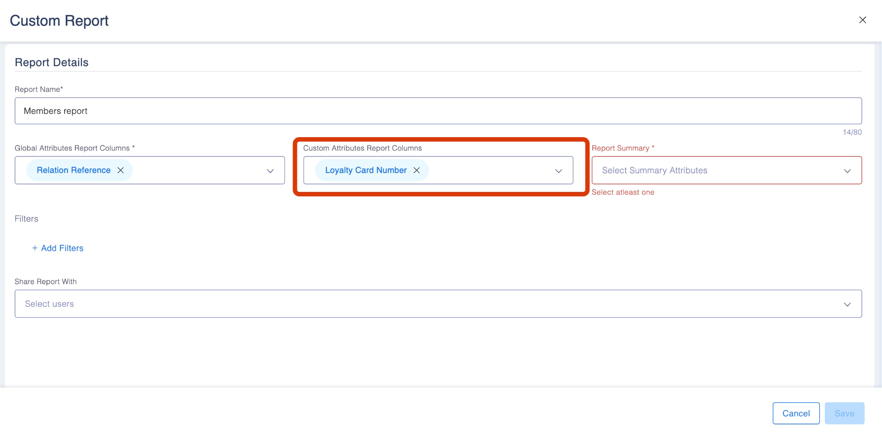Screen dimensions: 882x439
Task: Click the plus icon beside Add Filters
Action: pos(35,248)
